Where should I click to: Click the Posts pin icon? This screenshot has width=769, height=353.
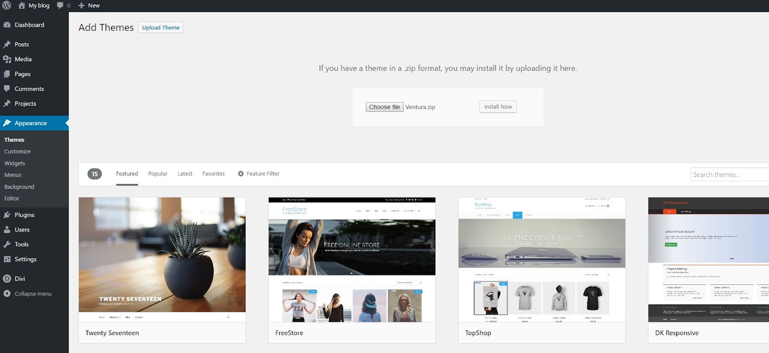coord(7,44)
